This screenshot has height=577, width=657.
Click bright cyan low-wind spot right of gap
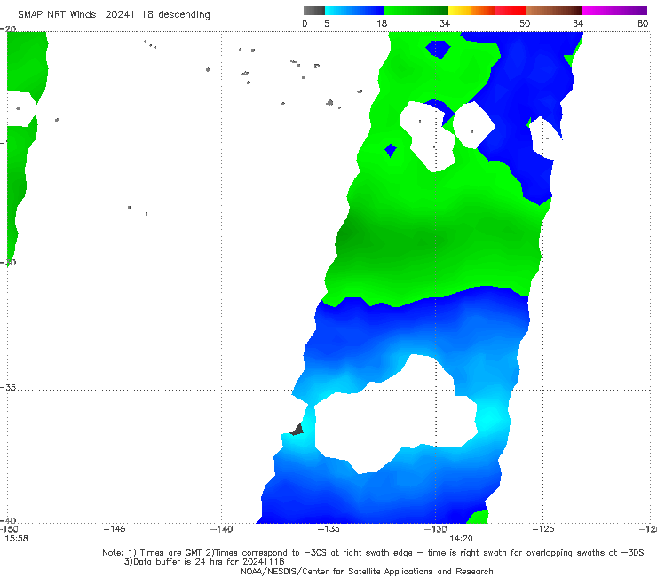490,417
